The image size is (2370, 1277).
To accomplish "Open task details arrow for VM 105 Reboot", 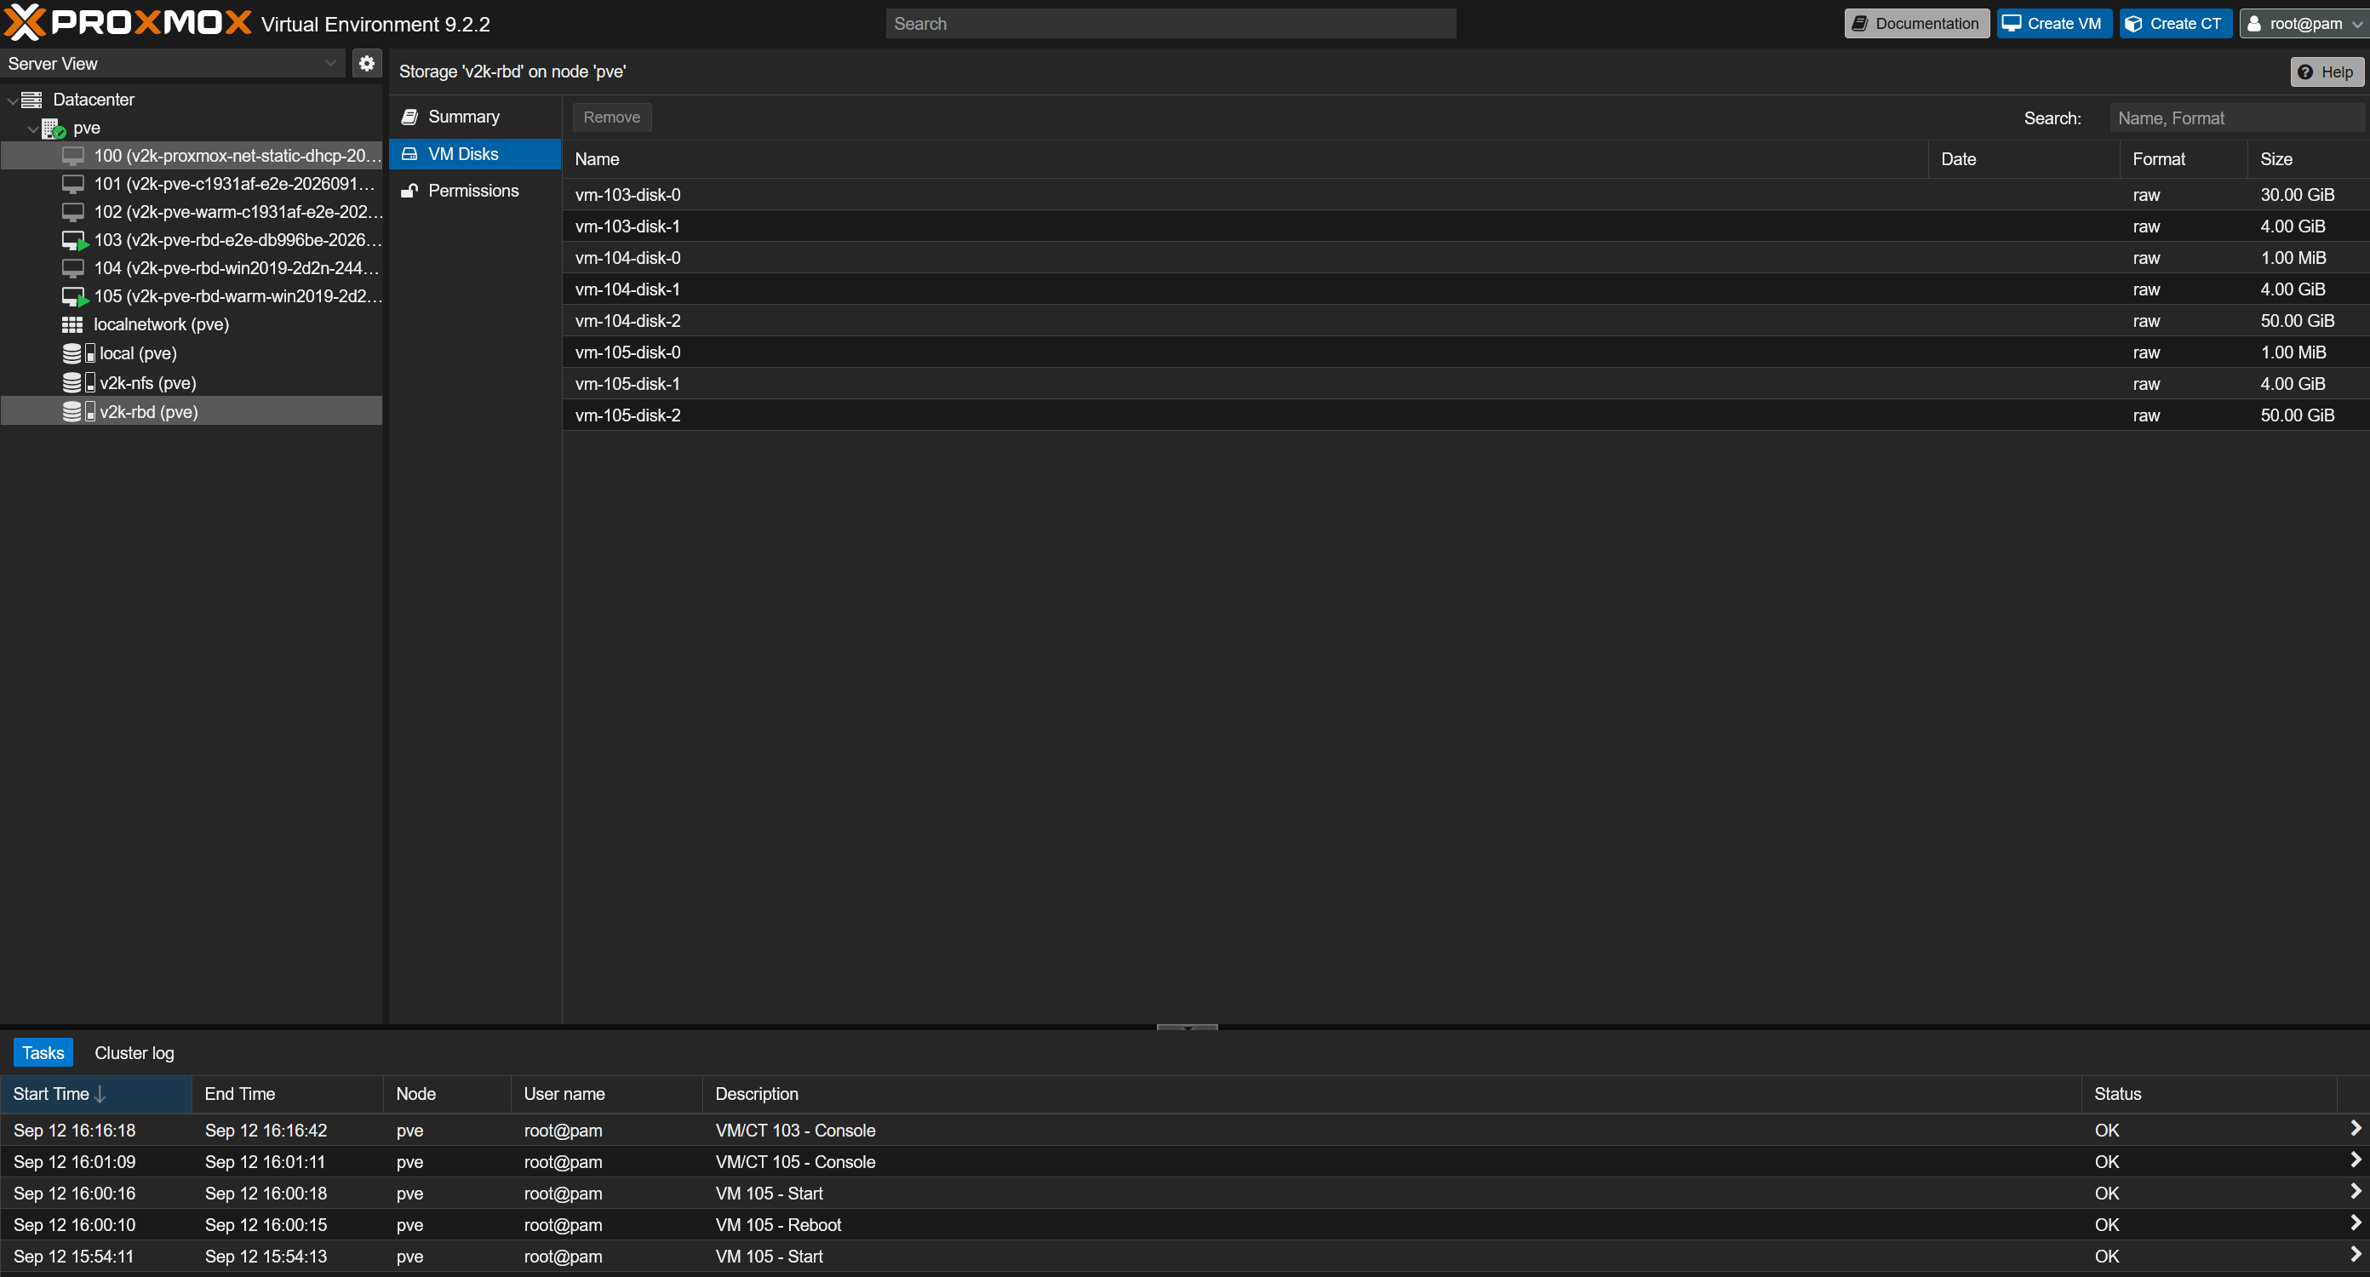I will (x=2356, y=1223).
